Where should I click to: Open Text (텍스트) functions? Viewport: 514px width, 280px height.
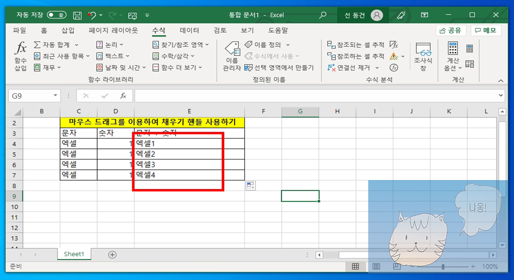pos(113,56)
